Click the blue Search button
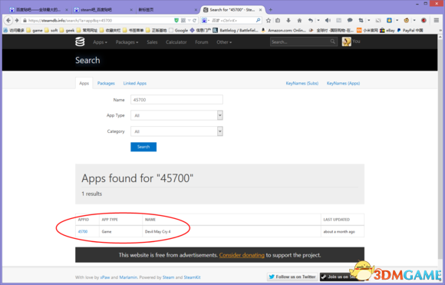The width and height of the screenshot is (445, 285). 143,147
